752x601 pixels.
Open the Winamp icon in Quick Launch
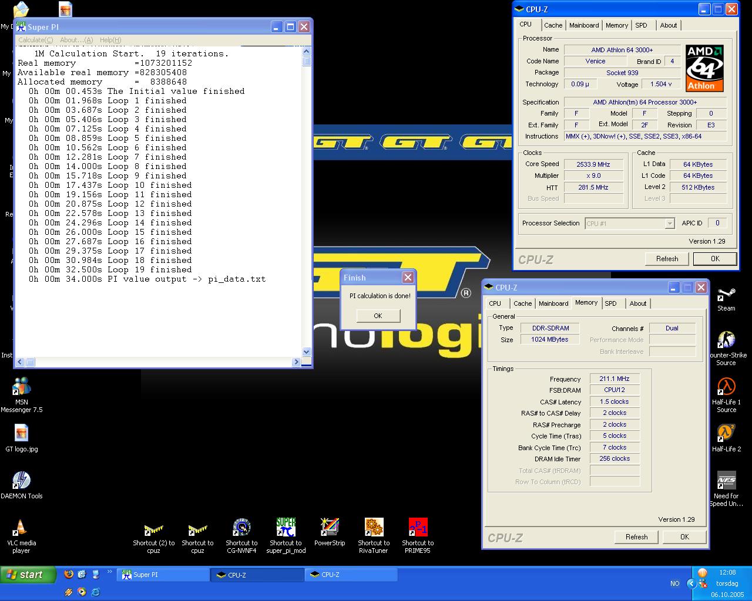click(69, 592)
